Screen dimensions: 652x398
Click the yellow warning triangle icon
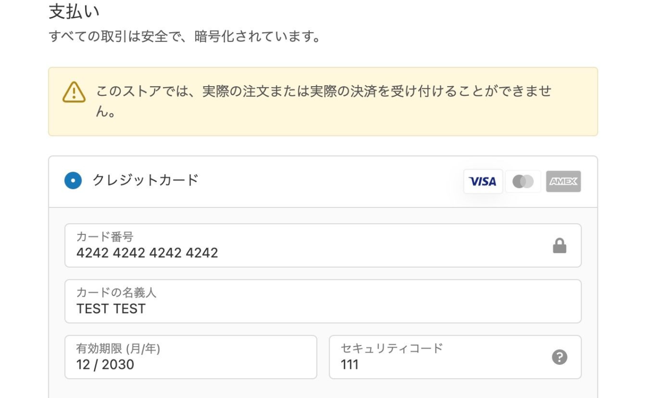(x=74, y=92)
